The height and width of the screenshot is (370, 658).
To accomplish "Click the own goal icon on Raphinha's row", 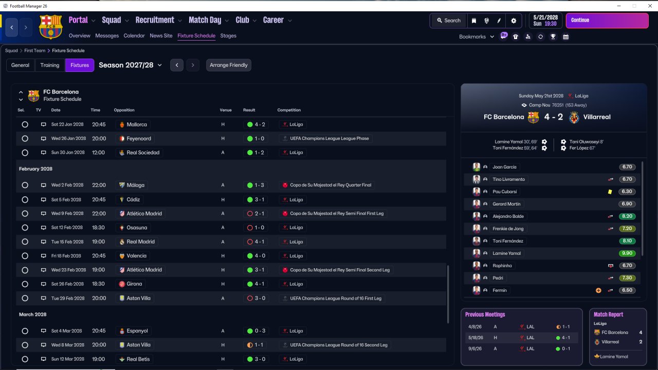I will tap(611, 266).
